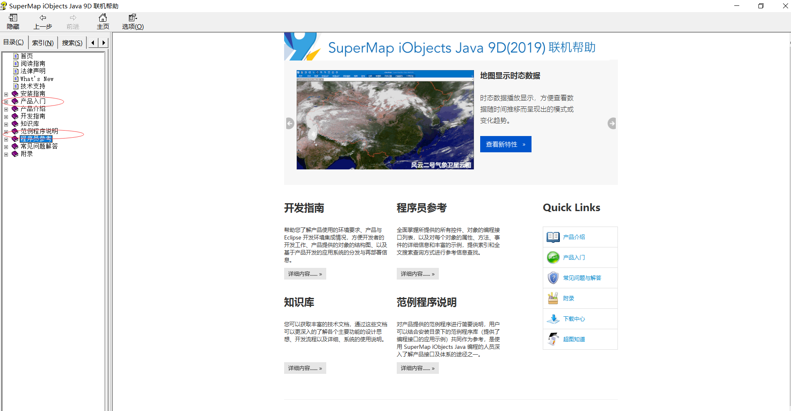This screenshot has width=791, height=411.
Task: Open the Options (选项) toolbar icon
Action: pyautogui.click(x=133, y=18)
